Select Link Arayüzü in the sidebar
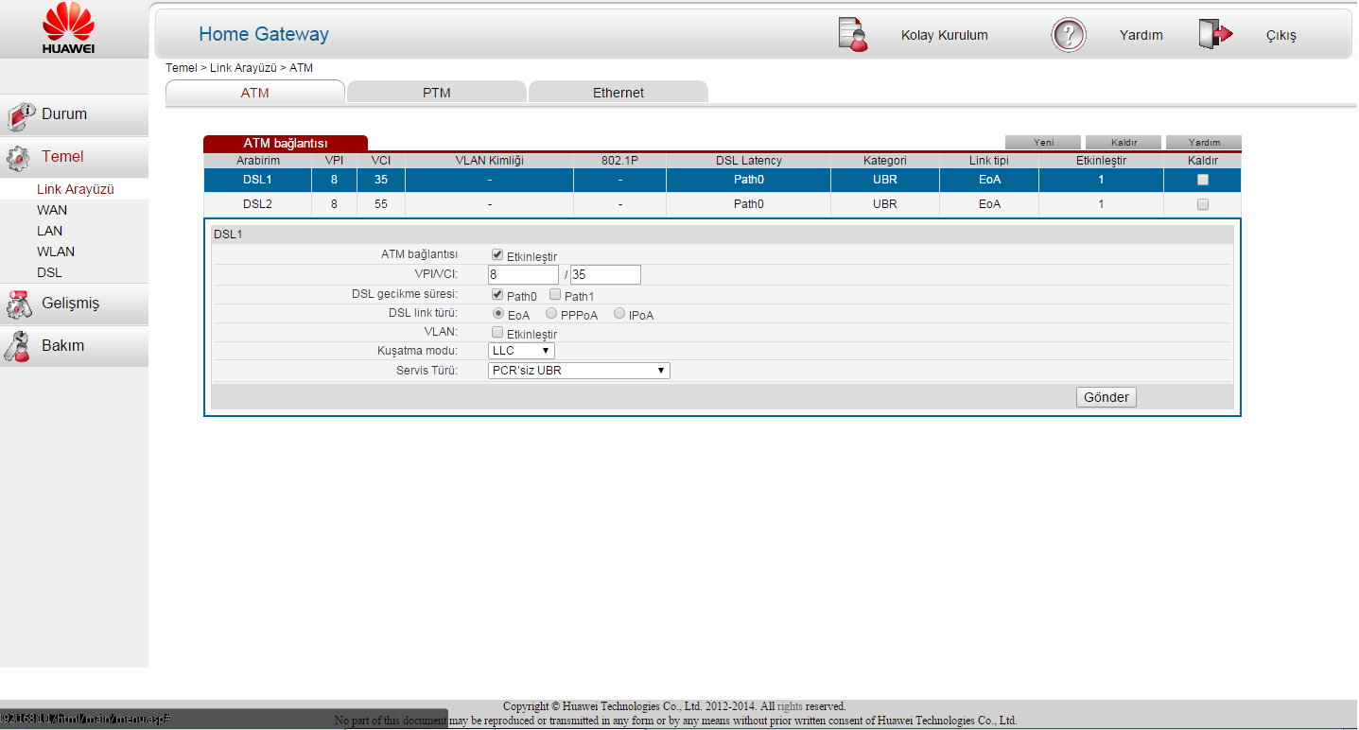The width and height of the screenshot is (1359, 730). [x=75, y=189]
